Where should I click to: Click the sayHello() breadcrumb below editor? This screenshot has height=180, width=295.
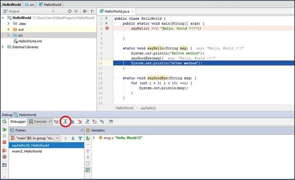coord(148,108)
